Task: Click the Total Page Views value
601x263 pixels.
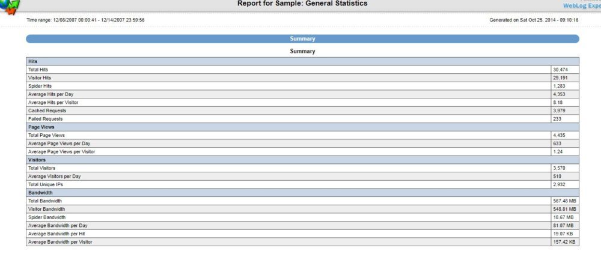Action: (559, 135)
